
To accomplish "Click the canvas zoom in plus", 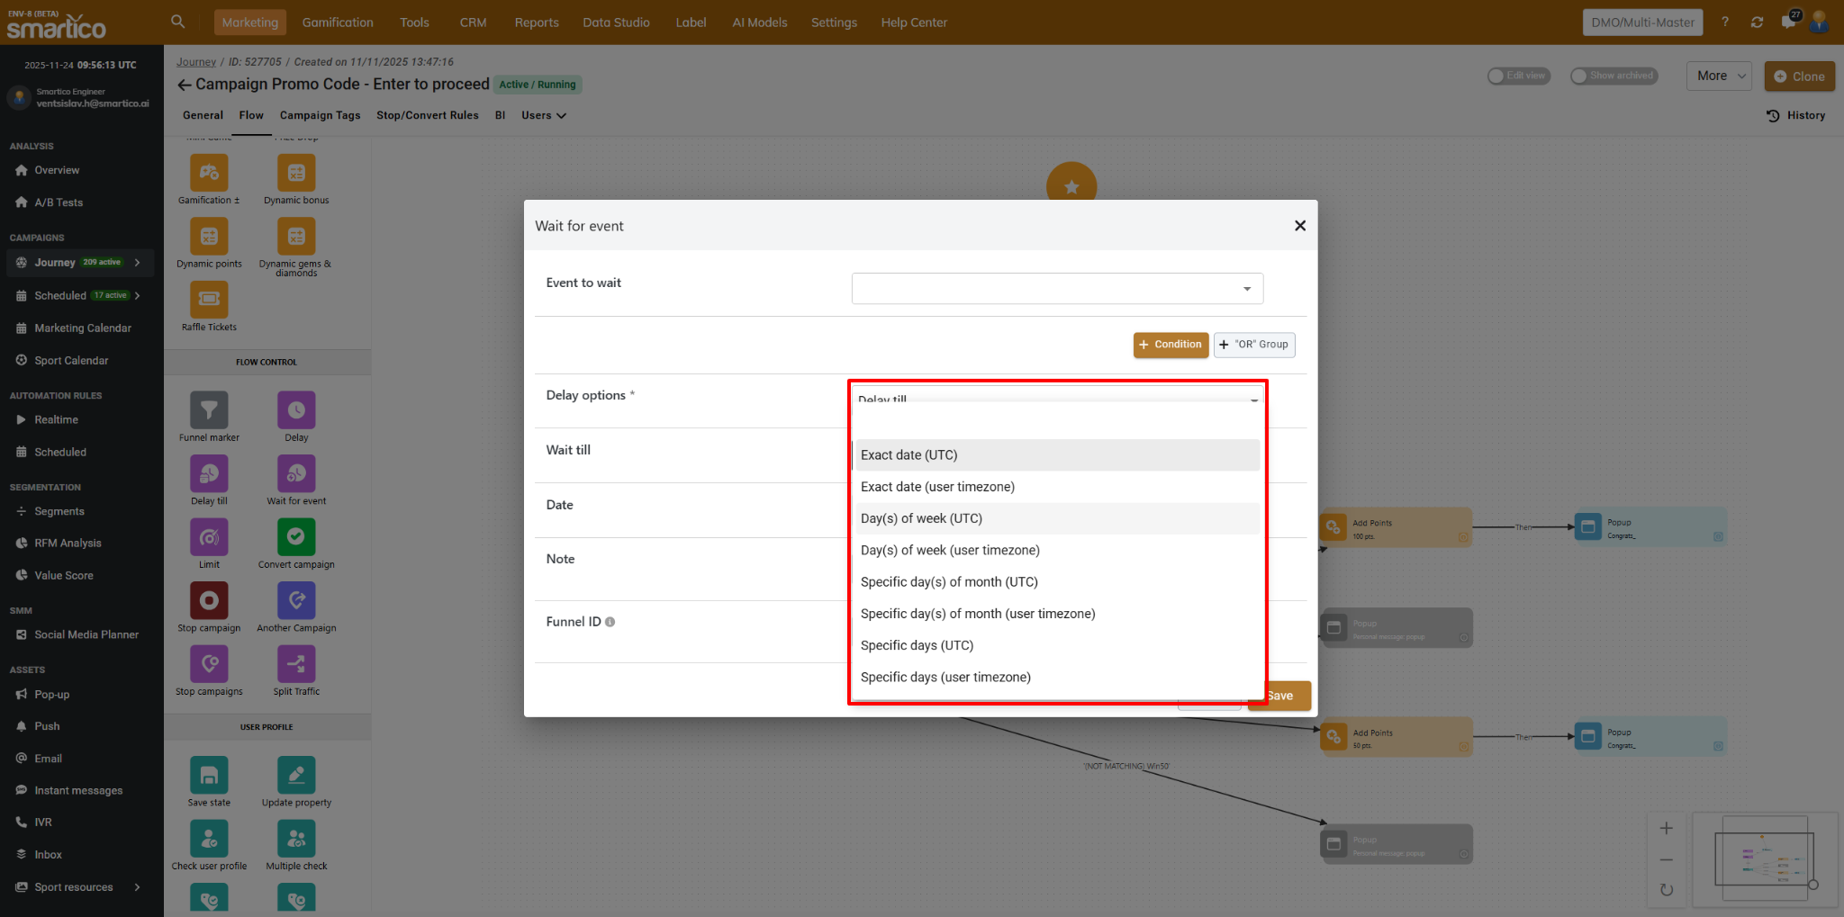I will click(1667, 828).
